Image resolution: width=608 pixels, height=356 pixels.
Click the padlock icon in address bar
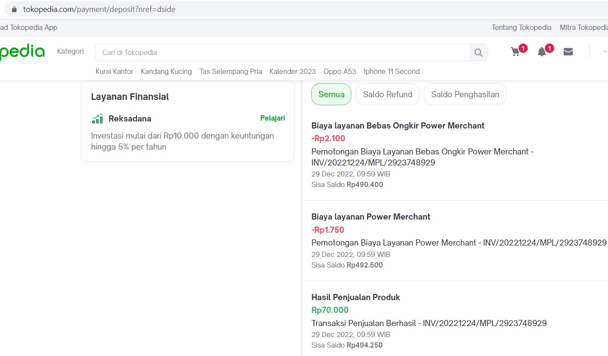[x=14, y=9]
